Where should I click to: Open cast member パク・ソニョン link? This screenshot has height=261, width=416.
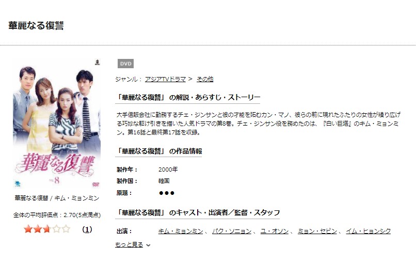click(x=232, y=231)
